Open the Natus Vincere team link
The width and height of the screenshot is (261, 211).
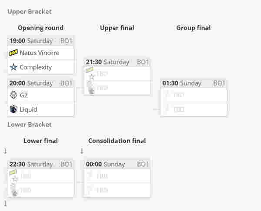pyautogui.click(x=40, y=53)
